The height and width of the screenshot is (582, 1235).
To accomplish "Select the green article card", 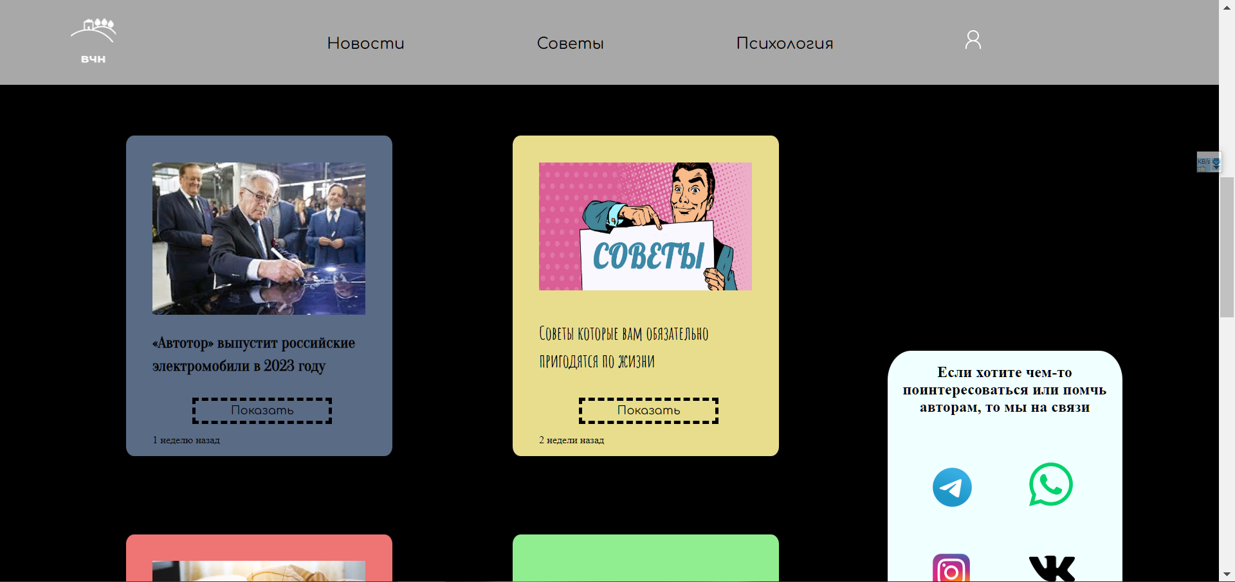I will (645, 558).
